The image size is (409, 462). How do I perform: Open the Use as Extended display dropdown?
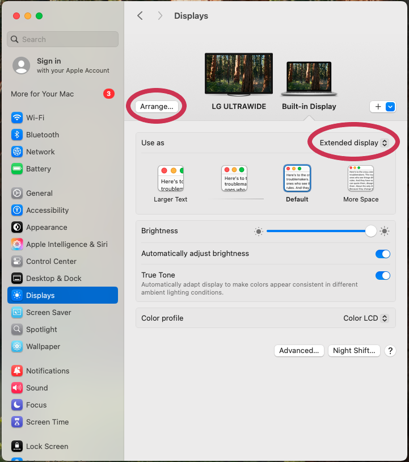point(353,143)
